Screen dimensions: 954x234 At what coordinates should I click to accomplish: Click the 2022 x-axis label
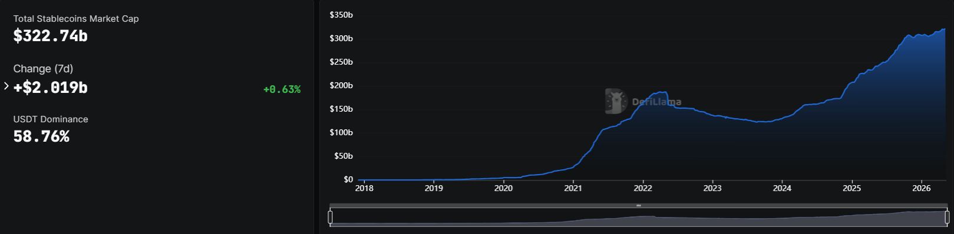643,189
